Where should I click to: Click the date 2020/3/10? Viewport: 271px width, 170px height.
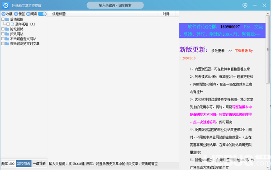(x=189, y=58)
